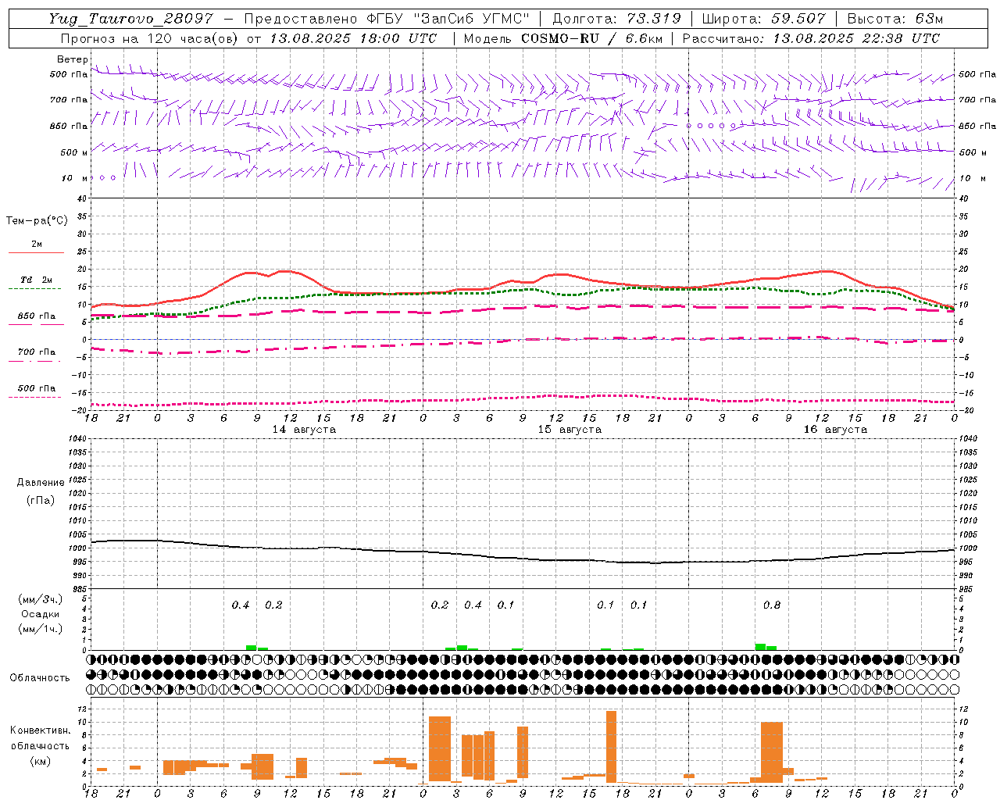Select the "15 августа" date label

[x=570, y=430]
